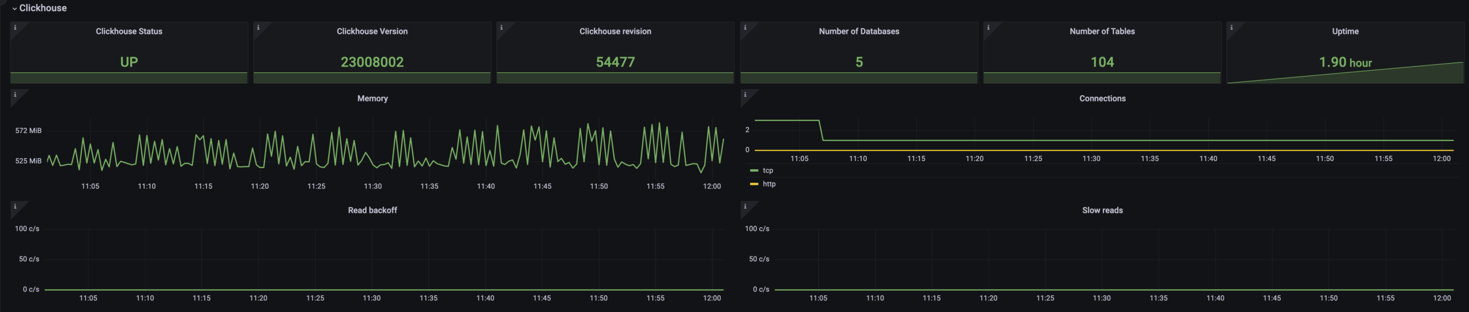Viewport: 1469px width, 312px height.
Task: Open the Connections panel title menu
Action: [x=1102, y=99]
